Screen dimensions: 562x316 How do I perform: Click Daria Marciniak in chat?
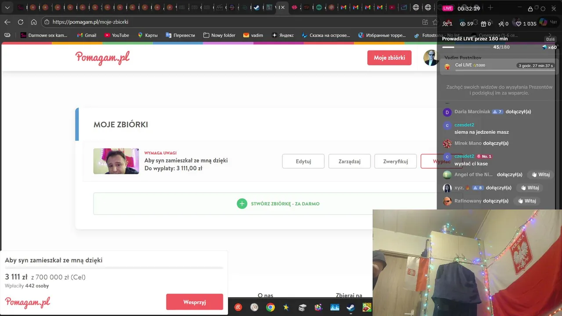[x=472, y=111]
